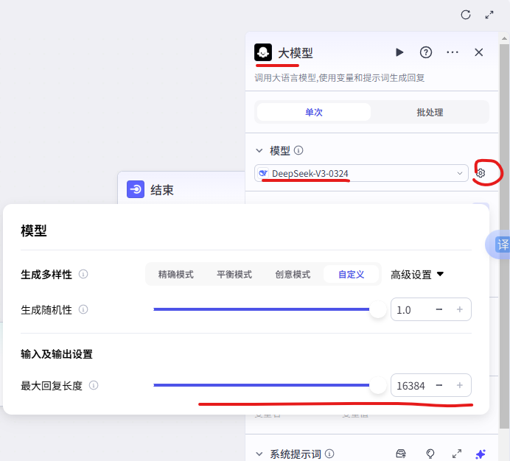Click the lightbulb icon in 系统提示词 row
Image resolution: width=510 pixels, height=461 pixels.
[x=430, y=454]
